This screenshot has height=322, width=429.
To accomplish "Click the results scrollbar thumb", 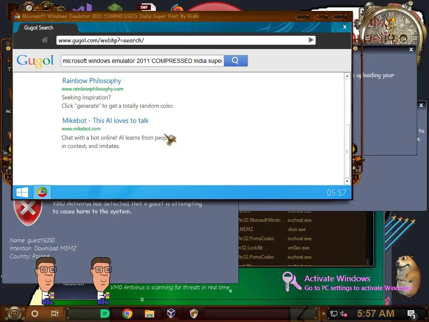I will 347,151.
